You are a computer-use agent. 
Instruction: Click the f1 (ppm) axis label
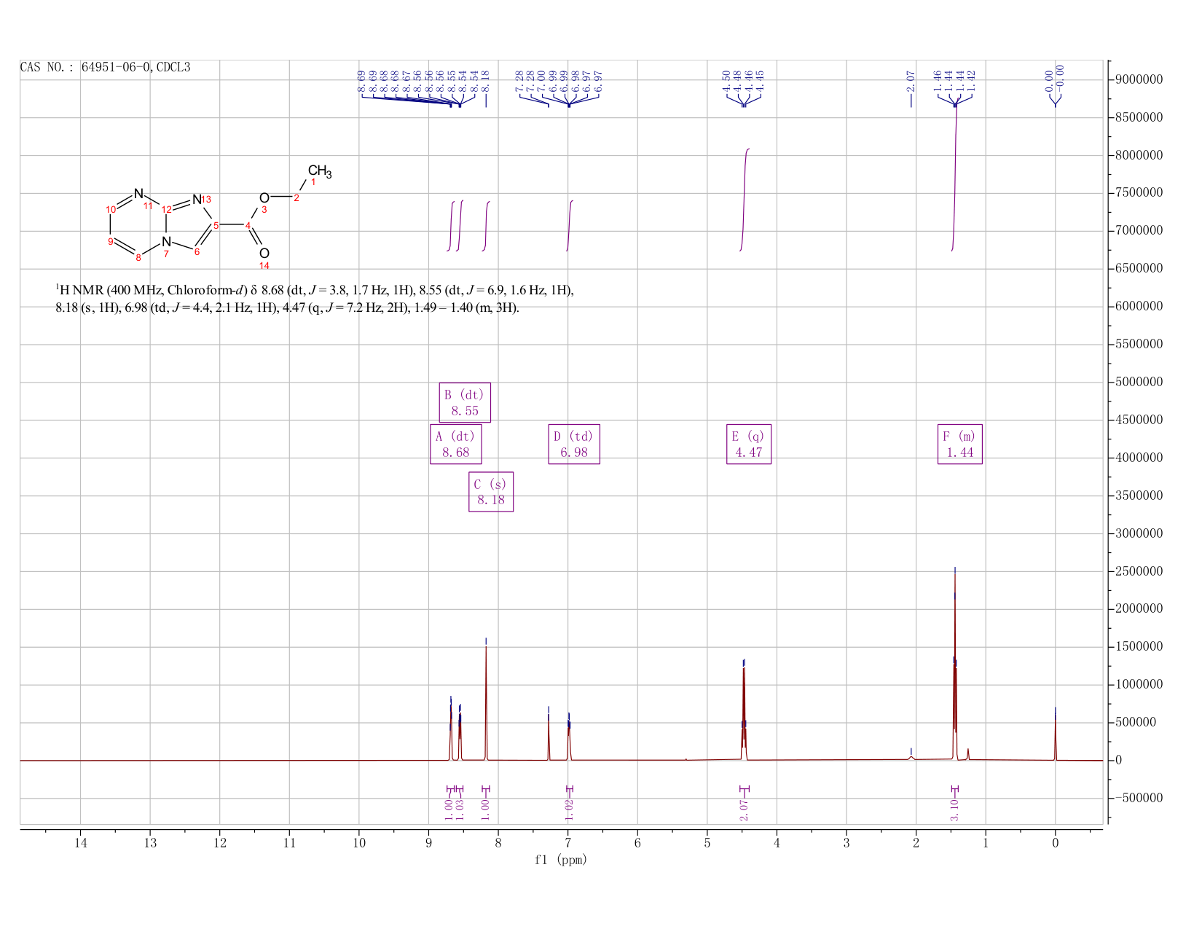(561, 860)
